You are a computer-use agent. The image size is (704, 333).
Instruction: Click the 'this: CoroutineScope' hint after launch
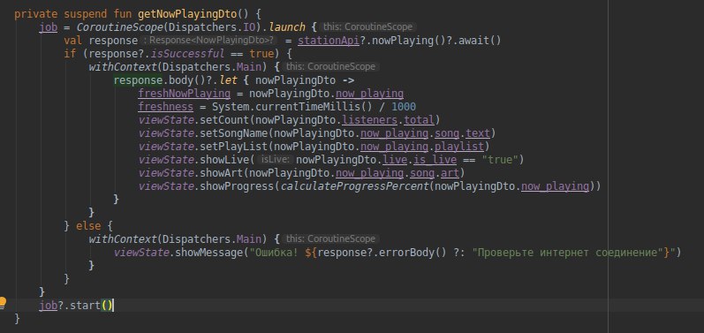pos(367,26)
